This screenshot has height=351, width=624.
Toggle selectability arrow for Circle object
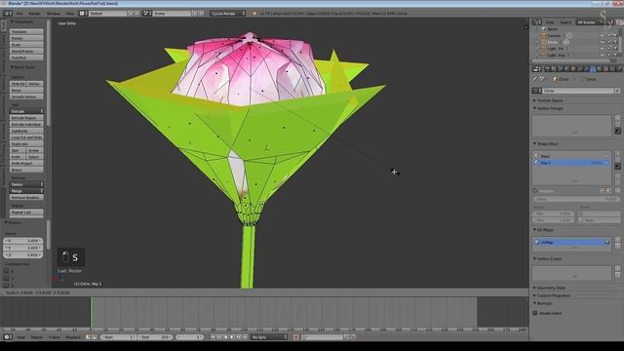[x=608, y=42]
